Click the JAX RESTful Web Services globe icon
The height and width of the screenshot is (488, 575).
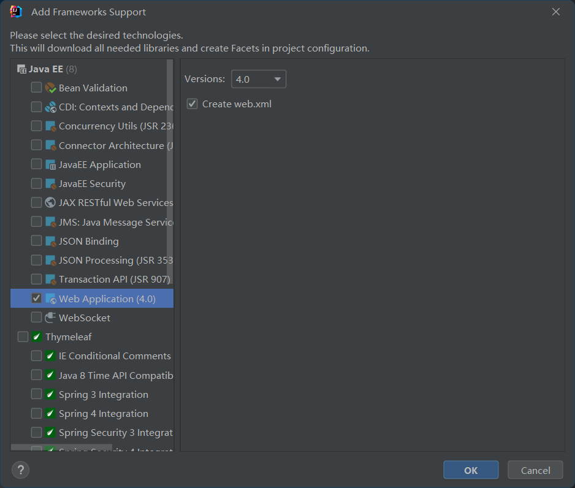[x=51, y=202]
